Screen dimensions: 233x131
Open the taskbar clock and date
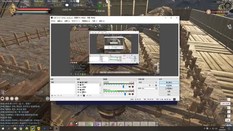(x=222, y=128)
